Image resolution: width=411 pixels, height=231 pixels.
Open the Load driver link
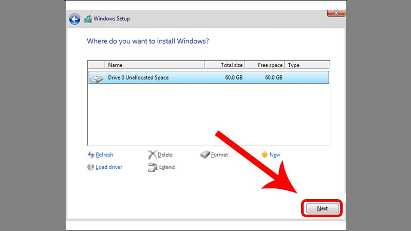pos(109,167)
